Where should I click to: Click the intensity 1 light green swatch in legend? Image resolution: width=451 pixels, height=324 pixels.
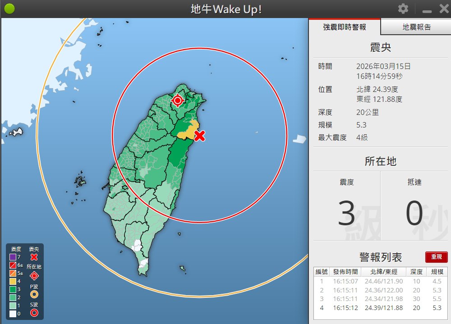click(x=13, y=306)
